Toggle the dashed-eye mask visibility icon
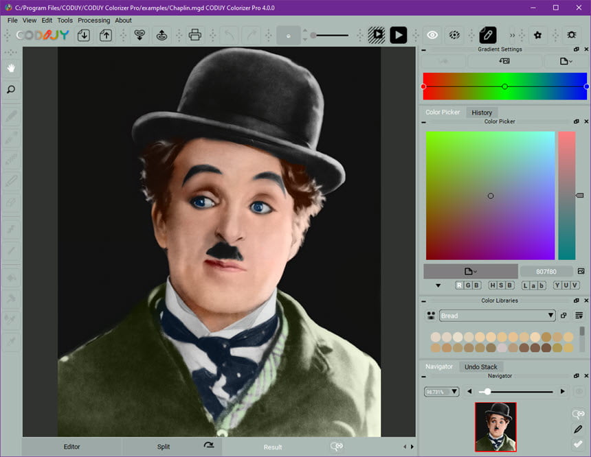 coord(454,35)
